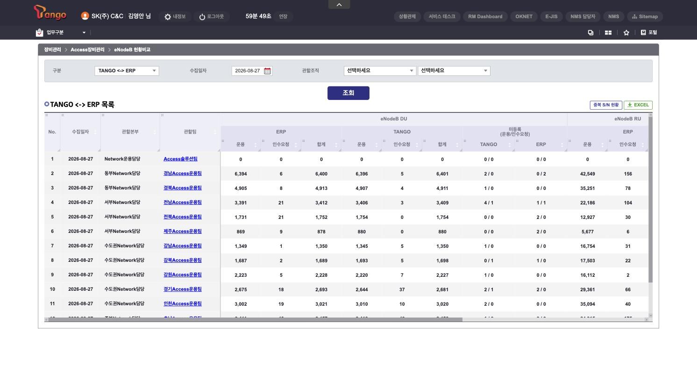Click the table's horizontal scrollbar

point(255,320)
